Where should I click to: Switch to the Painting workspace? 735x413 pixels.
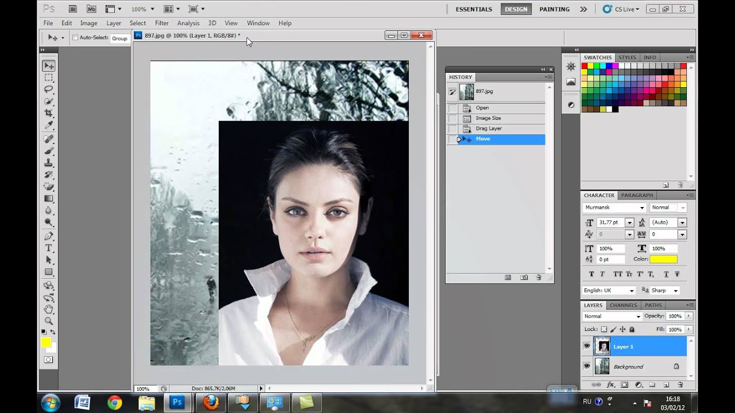[x=554, y=9]
